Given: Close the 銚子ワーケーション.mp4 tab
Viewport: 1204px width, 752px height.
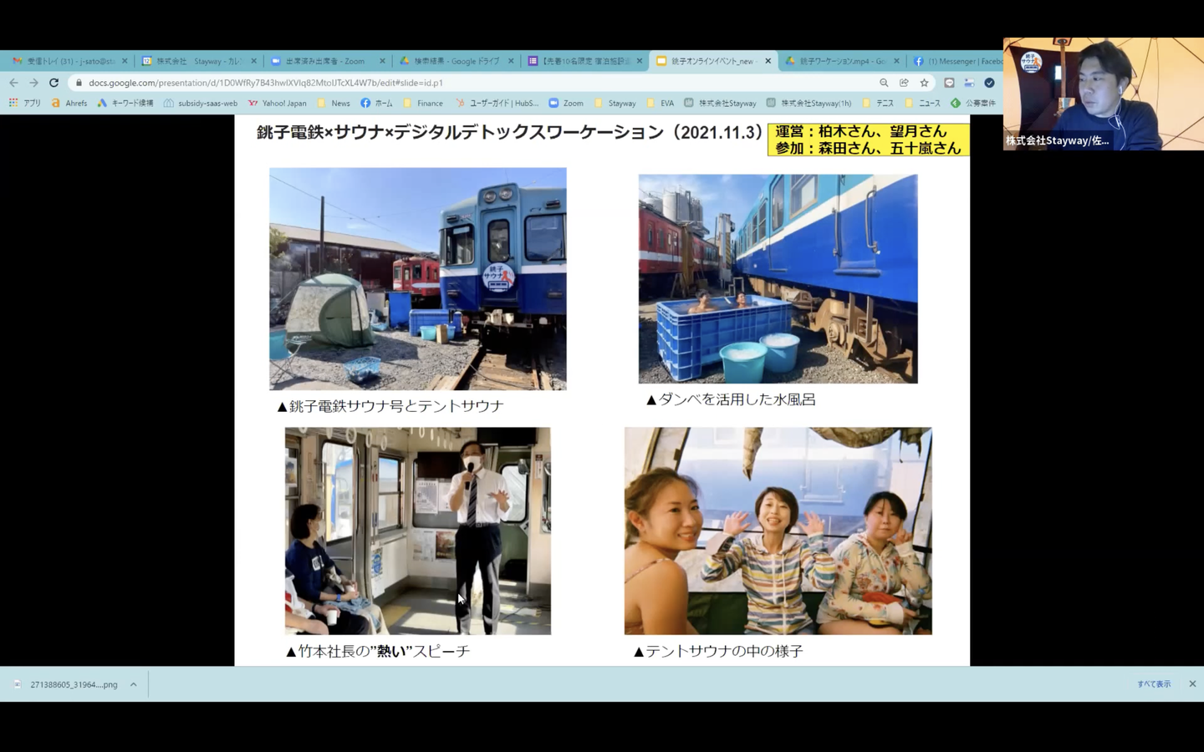Looking at the screenshot, I should click(x=897, y=61).
